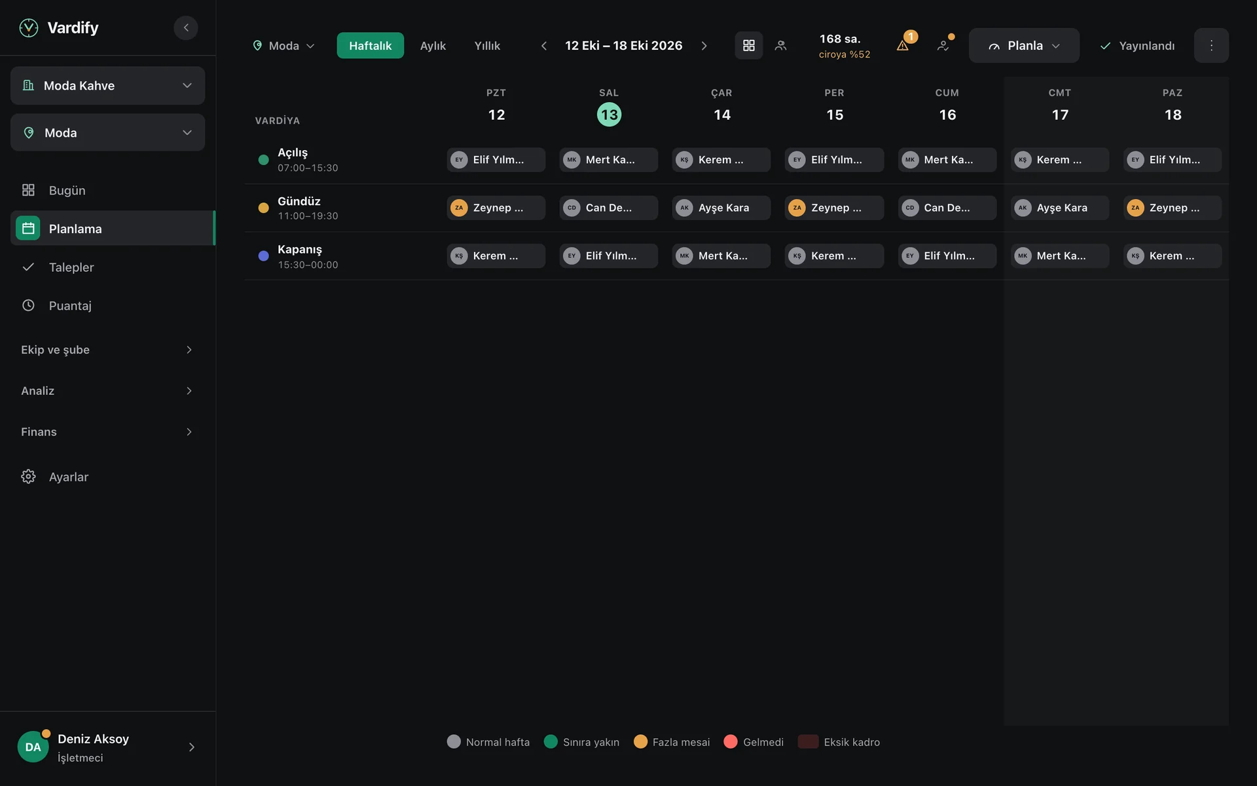Click the Gelmedi legend item

[x=754, y=741]
